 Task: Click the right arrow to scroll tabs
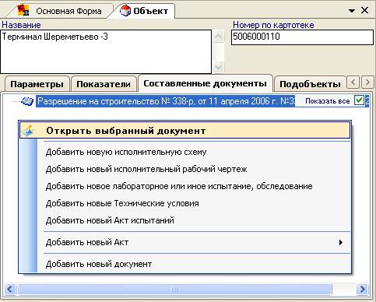367,83
